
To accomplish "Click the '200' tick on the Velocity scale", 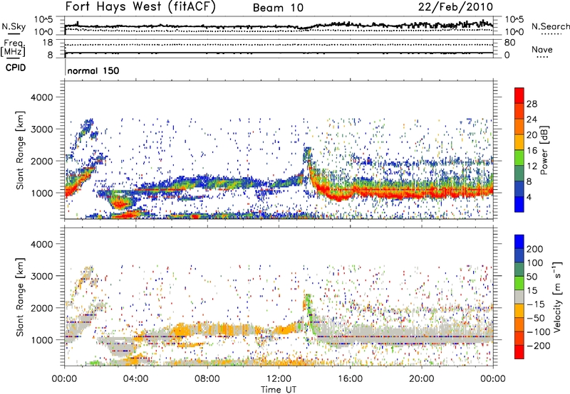I will pyautogui.click(x=535, y=249).
